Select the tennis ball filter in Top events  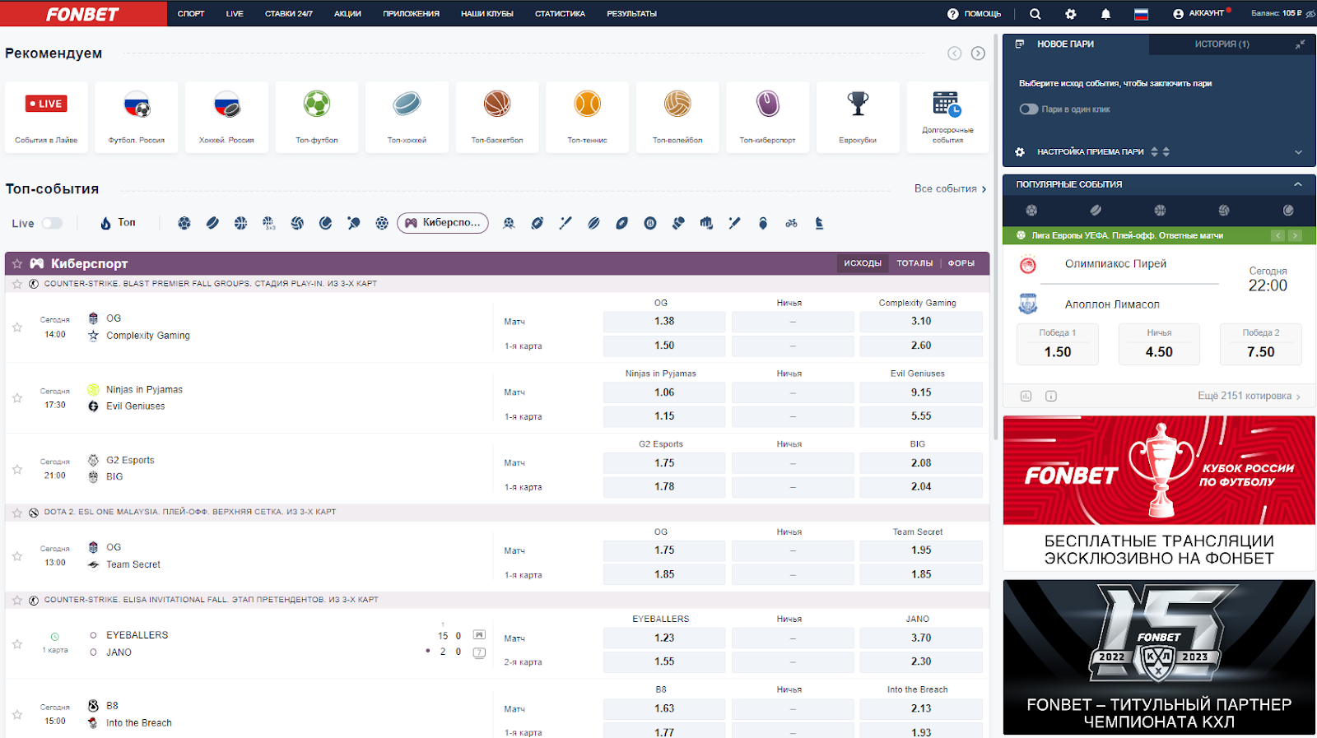[326, 223]
